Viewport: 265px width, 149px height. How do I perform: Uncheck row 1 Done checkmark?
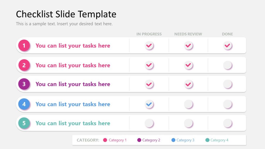[227, 46]
